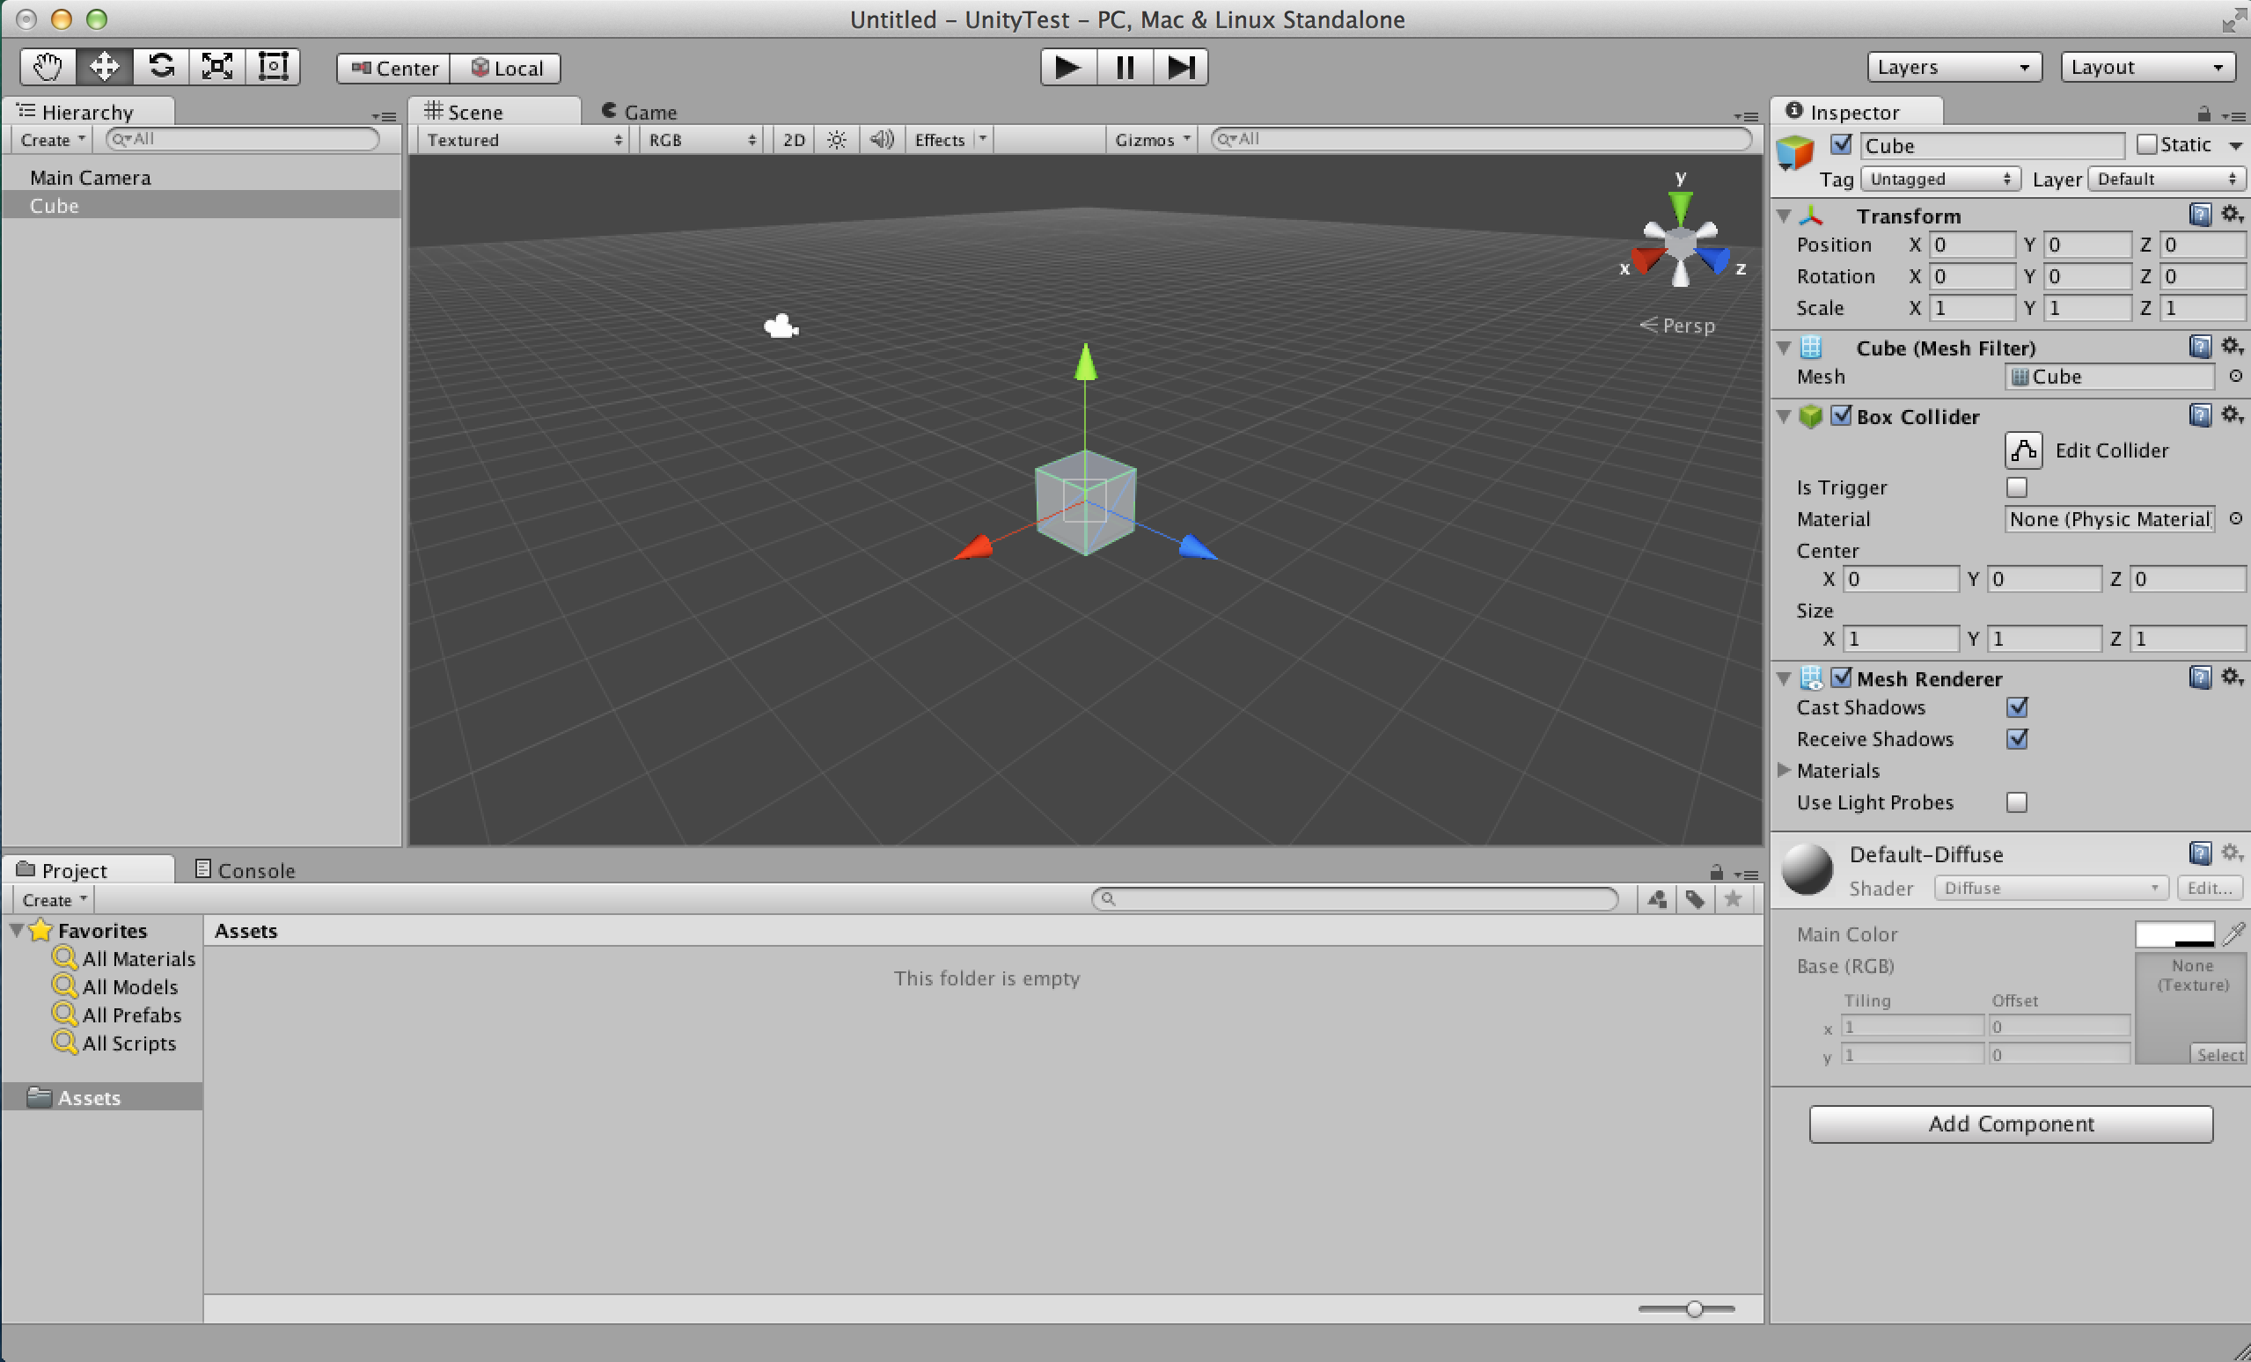Expand the Materials section
The width and height of the screenshot is (2251, 1362).
1783,770
